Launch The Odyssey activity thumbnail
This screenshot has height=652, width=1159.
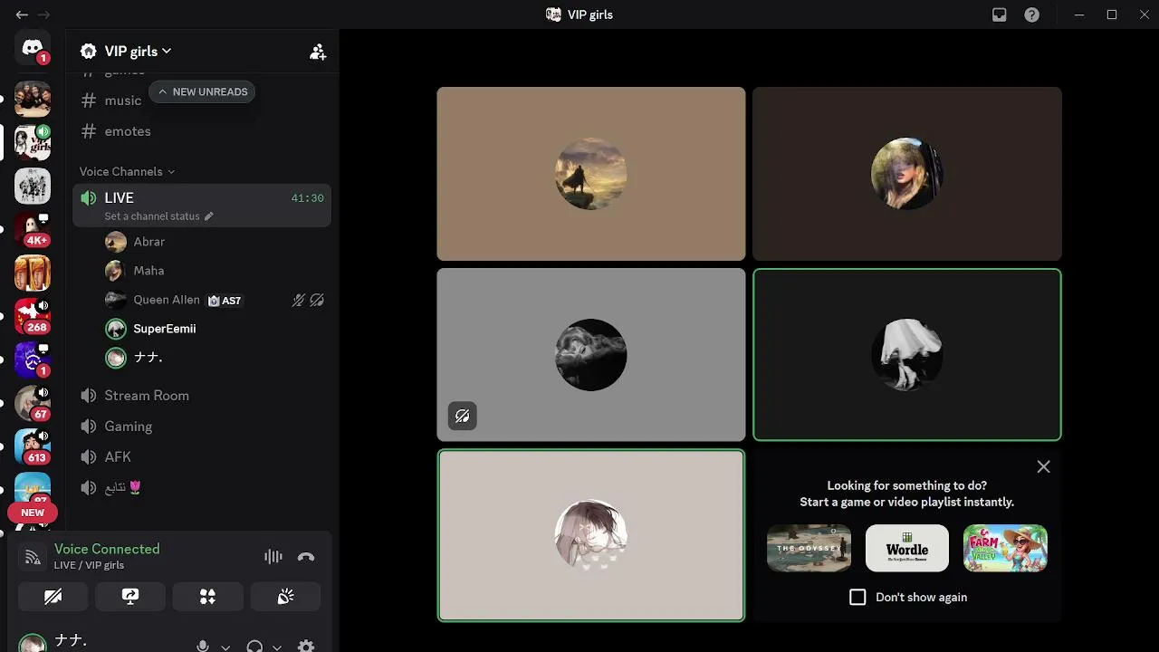(809, 548)
